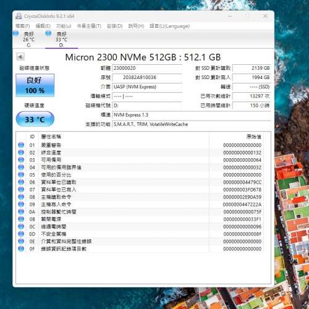Image resolution: width=309 pixels, height=309 pixels.
Task: Click raw value 0000000000096 of attribute 0C
Action: [242, 227]
